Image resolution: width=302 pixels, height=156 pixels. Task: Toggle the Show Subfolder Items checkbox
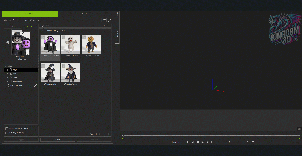7,128
